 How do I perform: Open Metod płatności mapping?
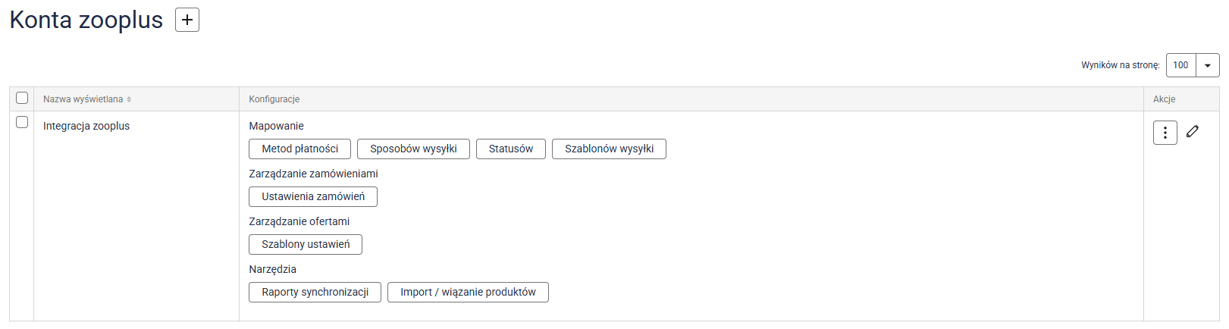coord(299,149)
